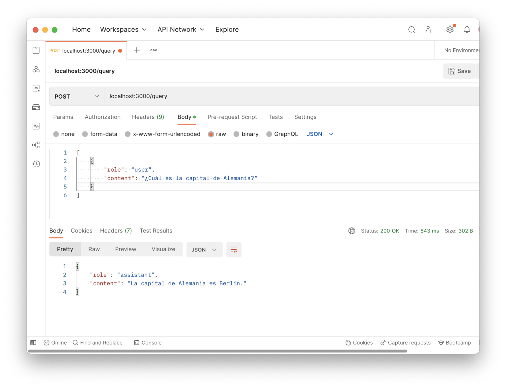Select the form-data body type
Image resolution: width=506 pixels, height=389 pixels.
(99, 134)
